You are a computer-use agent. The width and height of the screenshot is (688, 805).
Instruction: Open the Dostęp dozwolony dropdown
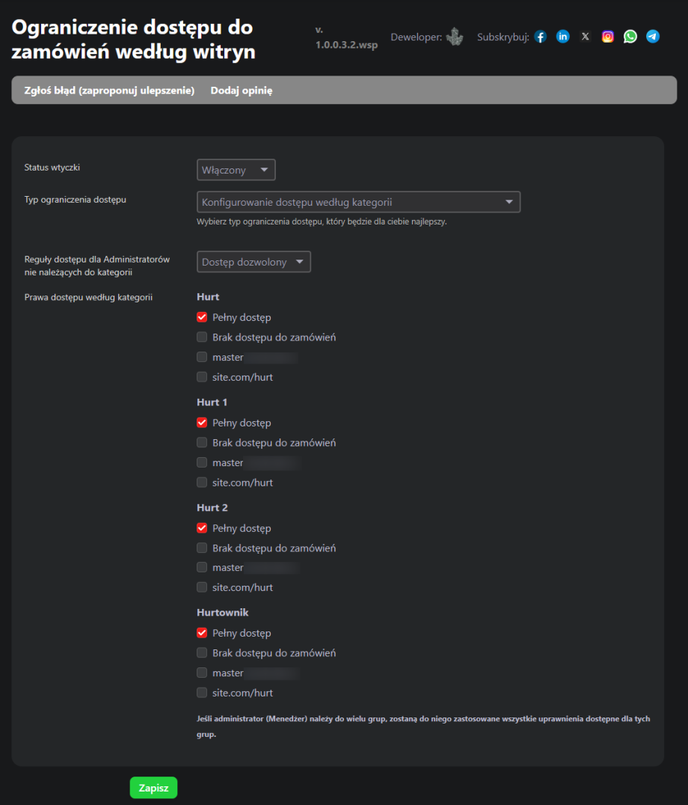254,262
